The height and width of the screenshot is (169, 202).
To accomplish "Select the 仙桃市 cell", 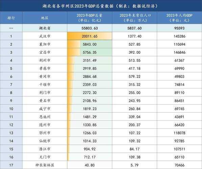I will pyautogui.click(x=45, y=141).
